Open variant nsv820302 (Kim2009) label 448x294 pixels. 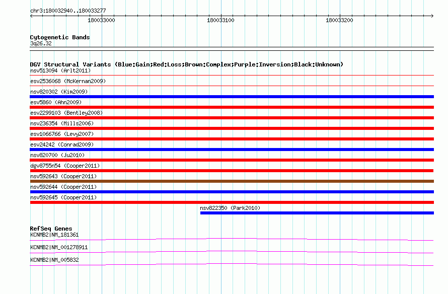(59, 92)
